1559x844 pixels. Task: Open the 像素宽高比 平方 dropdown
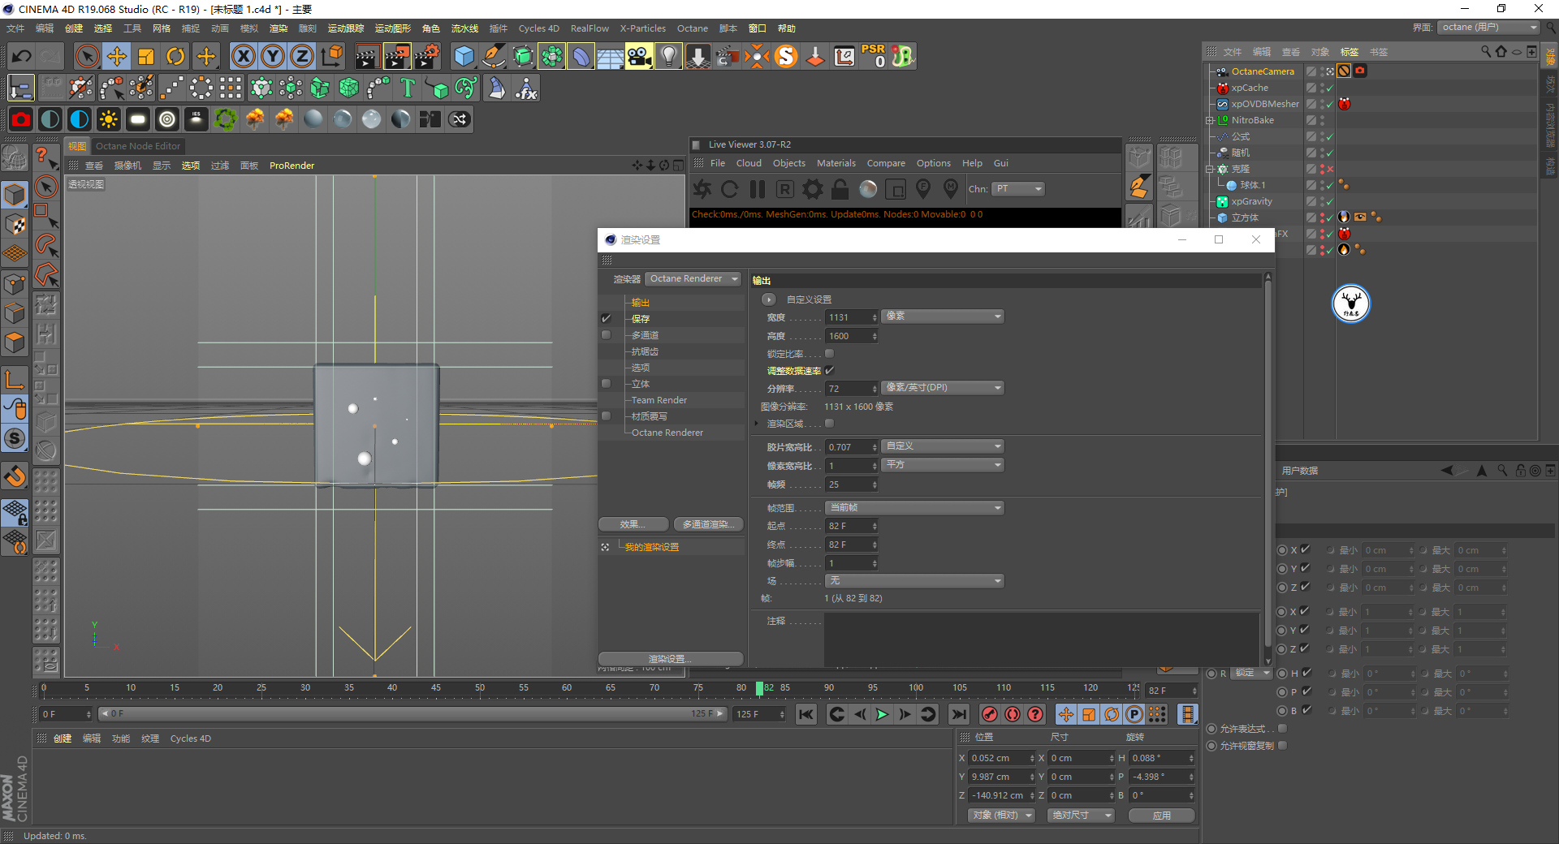(x=943, y=464)
